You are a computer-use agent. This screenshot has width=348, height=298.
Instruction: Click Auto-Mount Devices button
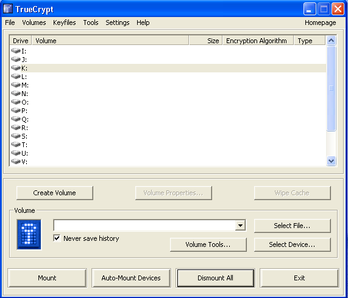coord(131,278)
